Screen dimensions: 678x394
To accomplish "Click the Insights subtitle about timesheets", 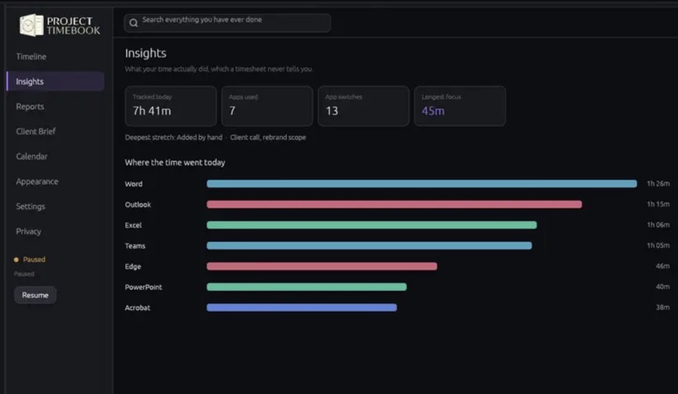I will (x=219, y=69).
